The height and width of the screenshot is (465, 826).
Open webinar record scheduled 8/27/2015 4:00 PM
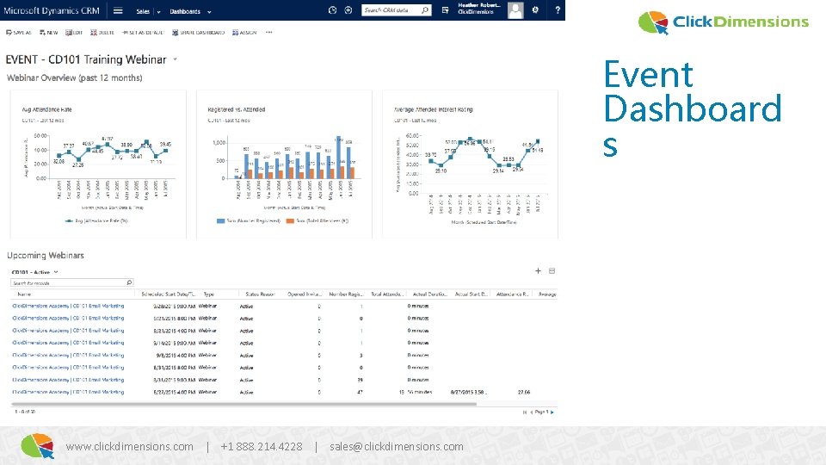[x=68, y=393]
